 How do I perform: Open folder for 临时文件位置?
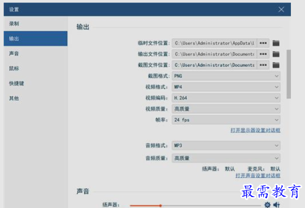(x=276, y=43)
